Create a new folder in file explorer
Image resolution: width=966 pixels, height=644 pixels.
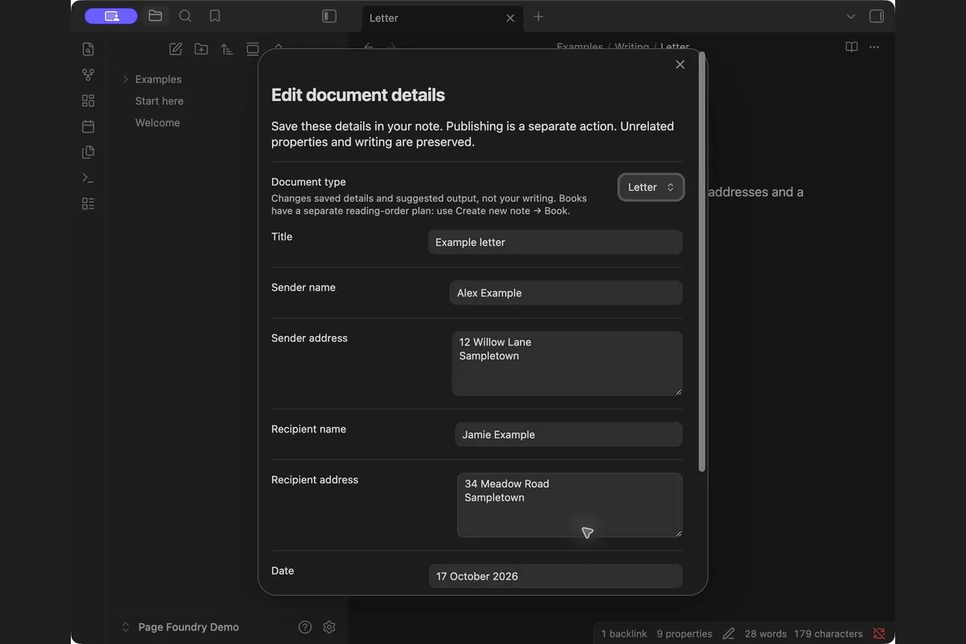[x=201, y=49]
